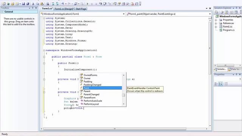Image resolution: width=242 pixels, height=136 pixels.
Task: Open the Start Page tab
Action: (81, 9)
